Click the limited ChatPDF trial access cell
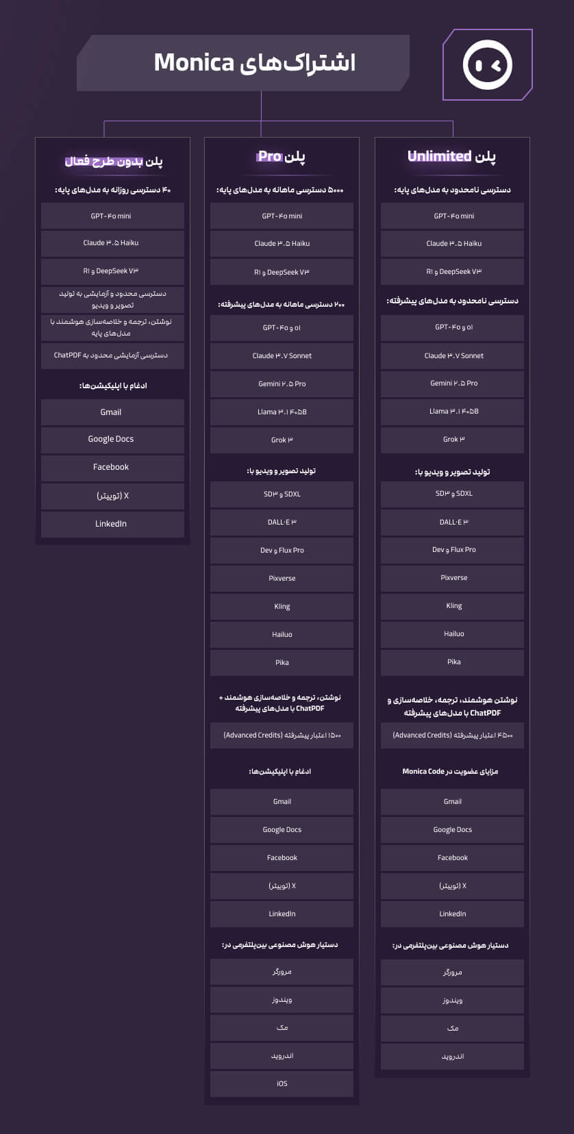Viewport: 574px width, 1134px height. tap(112, 355)
